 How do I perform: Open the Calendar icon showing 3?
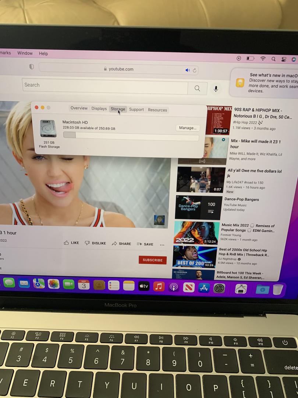coord(84,285)
